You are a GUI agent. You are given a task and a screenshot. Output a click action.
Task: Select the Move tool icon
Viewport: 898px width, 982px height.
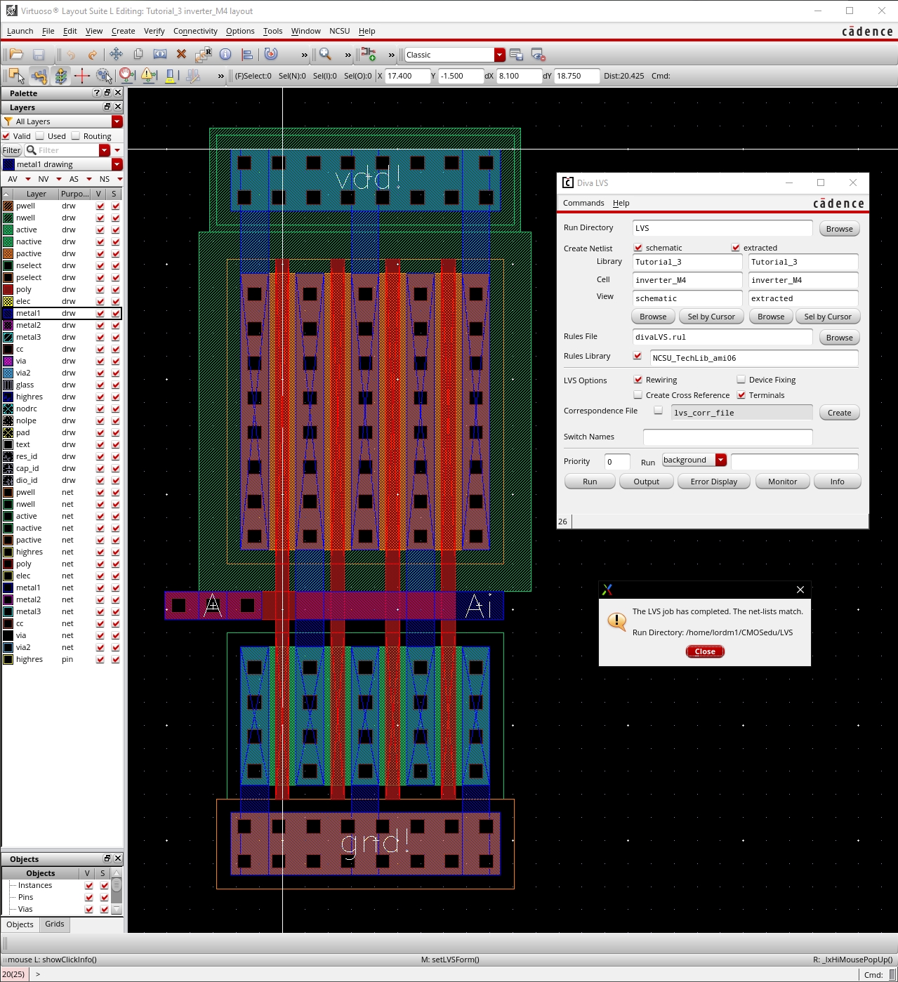click(x=116, y=55)
